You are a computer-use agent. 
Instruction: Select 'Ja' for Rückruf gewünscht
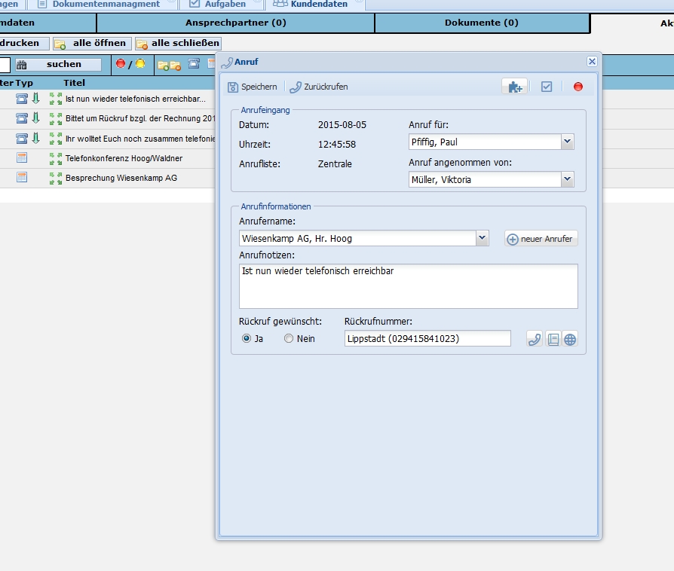click(x=247, y=339)
